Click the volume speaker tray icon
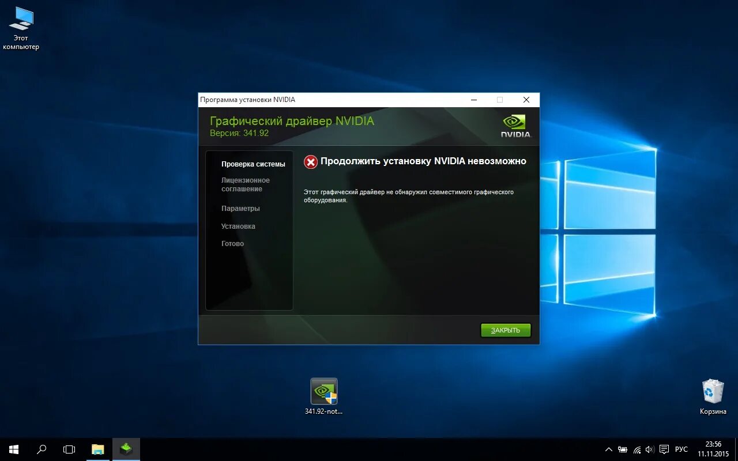 coord(650,449)
